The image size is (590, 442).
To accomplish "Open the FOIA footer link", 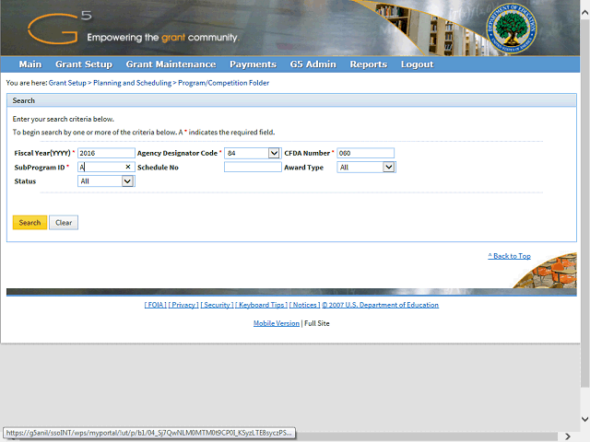I will (x=156, y=305).
